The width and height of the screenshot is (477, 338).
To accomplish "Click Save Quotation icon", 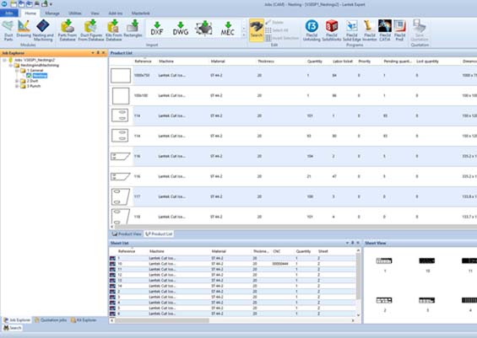I will [420, 30].
